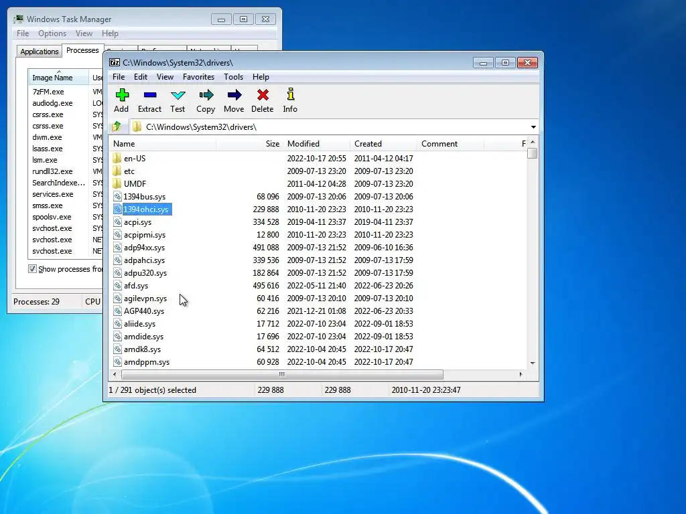Click the Comment column header

coord(451,144)
